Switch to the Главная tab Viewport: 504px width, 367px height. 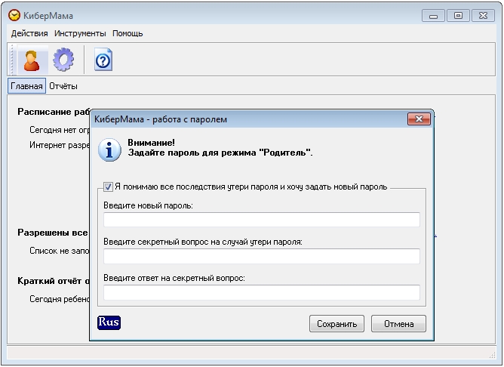[x=26, y=86]
